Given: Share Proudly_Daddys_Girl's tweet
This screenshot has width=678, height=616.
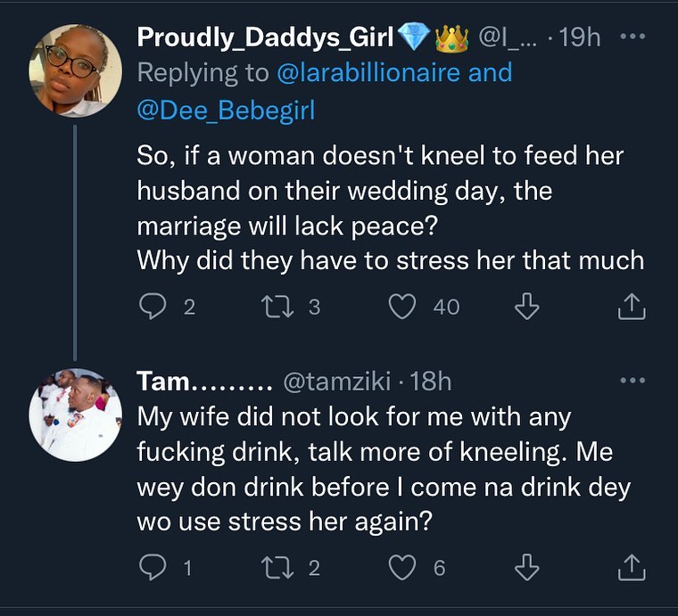Looking at the screenshot, I should pos(631,307).
